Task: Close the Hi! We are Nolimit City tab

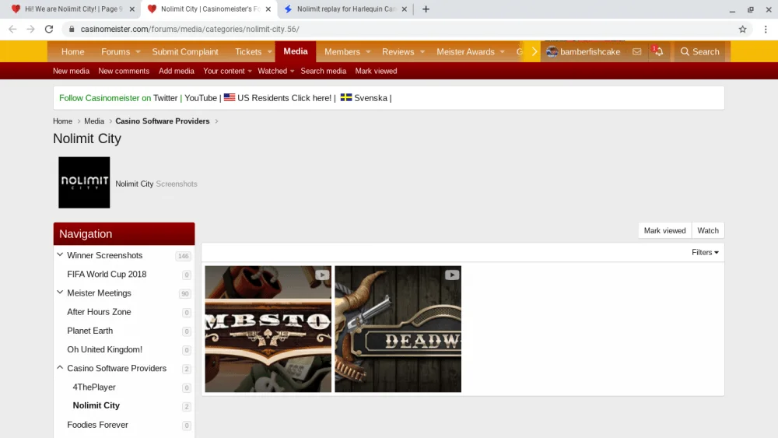Action: pyautogui.click(x=132, y=9)
